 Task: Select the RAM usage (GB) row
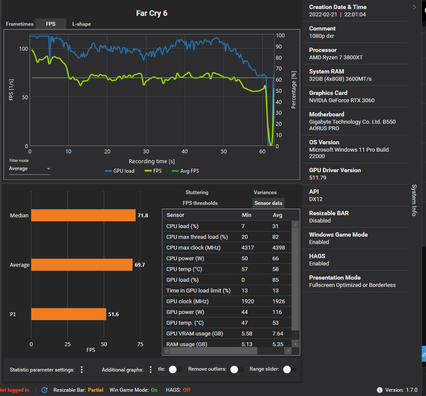(227, 344)
